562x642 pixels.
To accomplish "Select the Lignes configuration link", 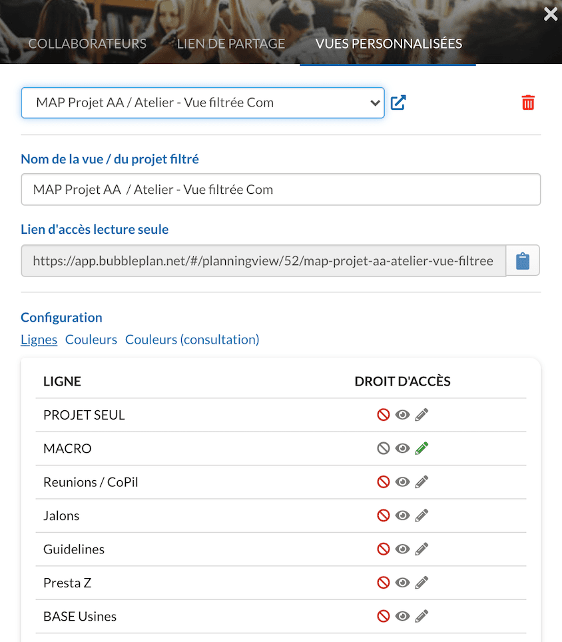I will tap(39, 340).
